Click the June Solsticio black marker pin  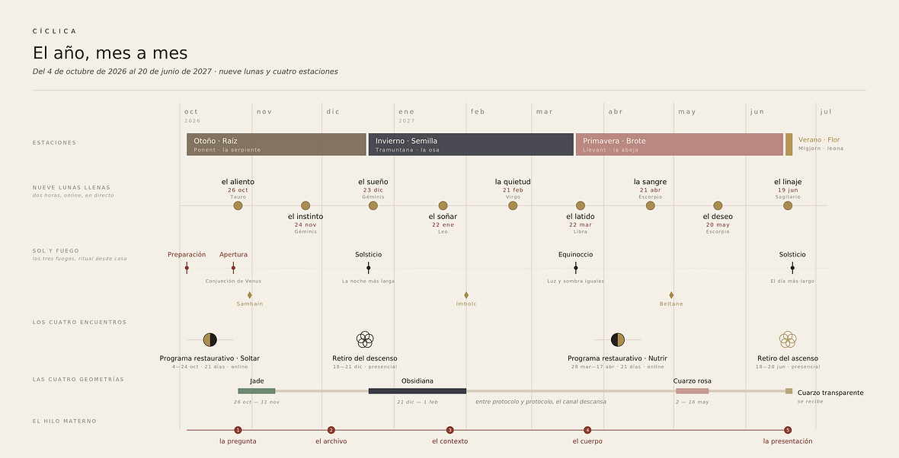[x=792, y=267]
